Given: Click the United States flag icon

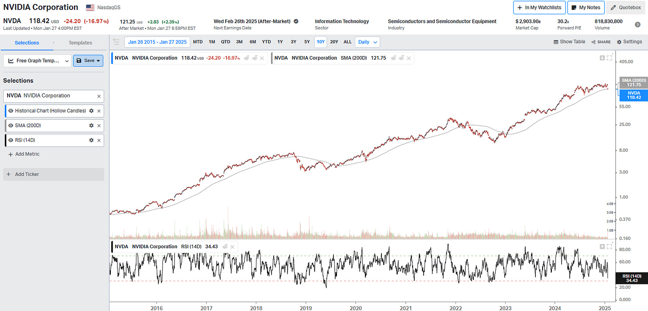Looking at the screenshot, I should [90, 8].
